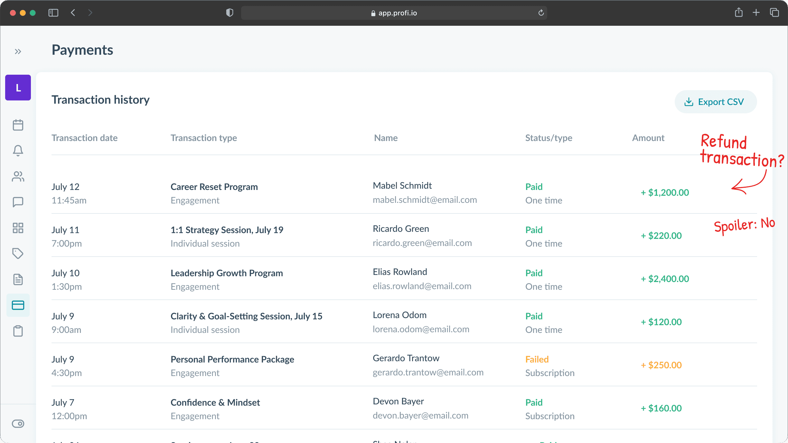Expand the sidebar with double chevron
788x443 pixels.
point(18,52)
